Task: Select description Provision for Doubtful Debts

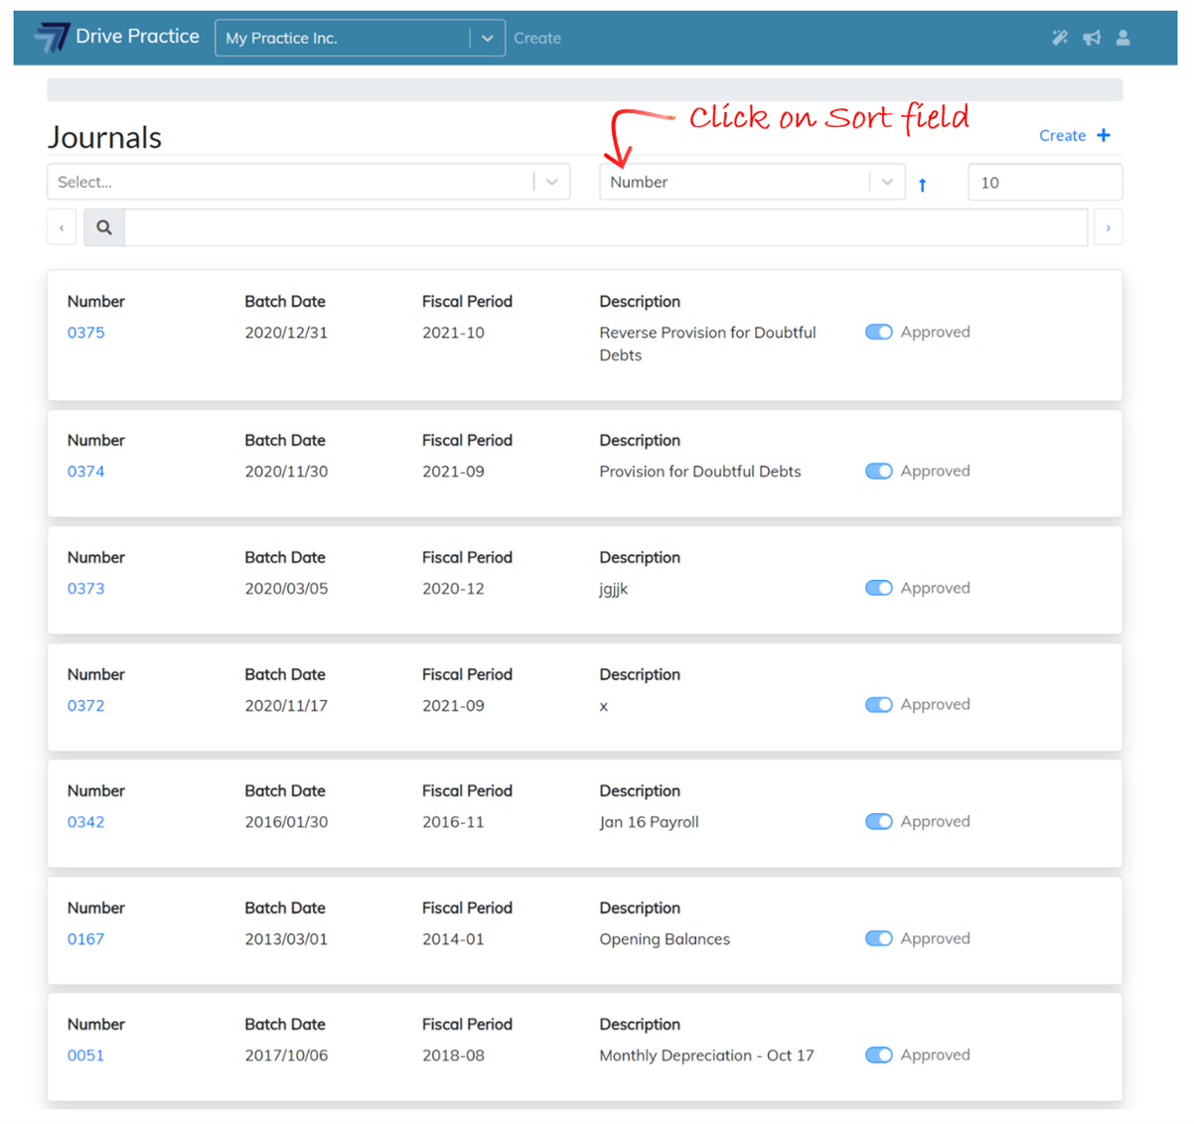Action: [x=700, y=472]
